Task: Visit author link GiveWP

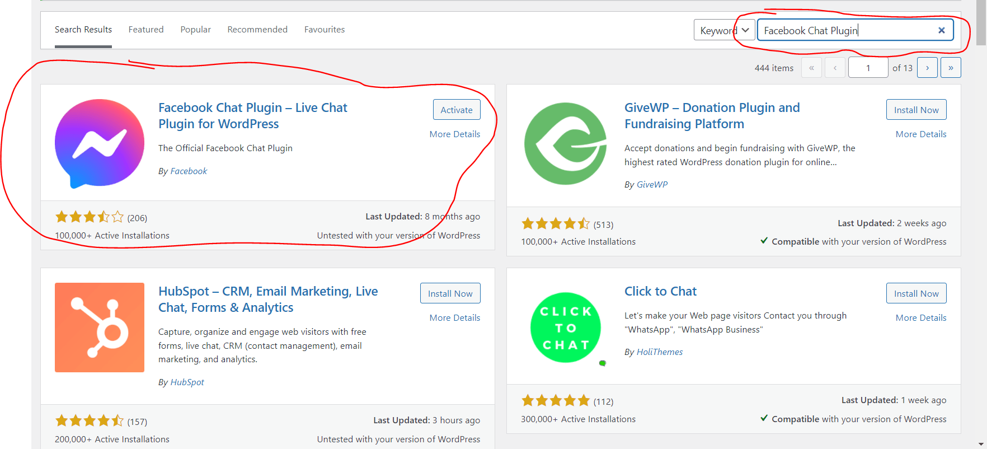Action: [652, 185]
